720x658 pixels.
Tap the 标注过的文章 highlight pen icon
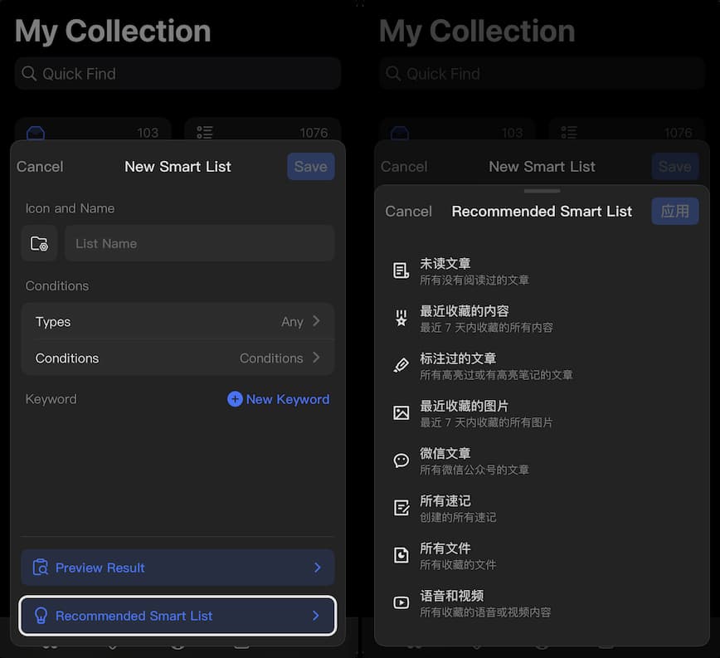(401, 364)
